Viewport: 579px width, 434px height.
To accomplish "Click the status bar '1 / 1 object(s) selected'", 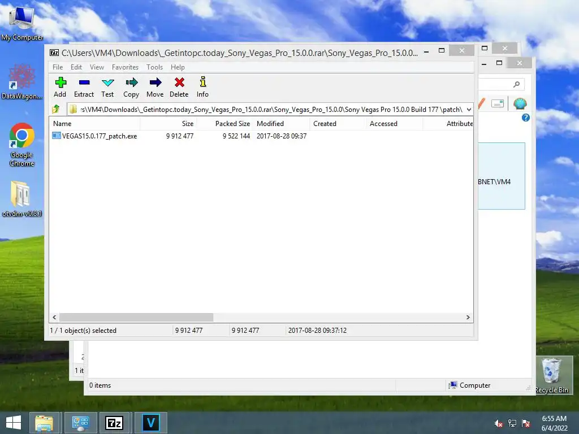I will pos(83,331).
